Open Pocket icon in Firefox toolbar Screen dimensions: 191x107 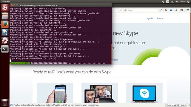pos(182,10)
